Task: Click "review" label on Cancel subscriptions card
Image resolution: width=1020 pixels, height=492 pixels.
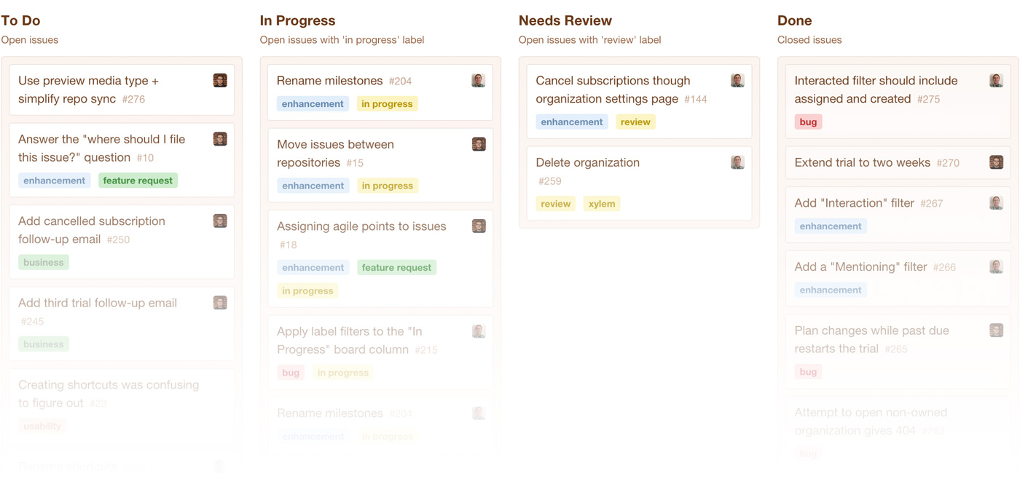Action: point(635,122)
